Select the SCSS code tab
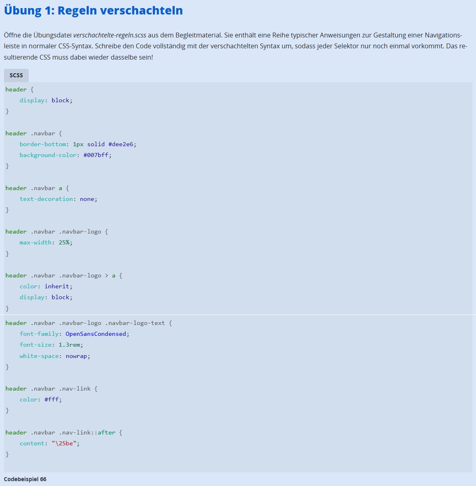This screenshot has width=476, height=486. click(x=16, y=75)
